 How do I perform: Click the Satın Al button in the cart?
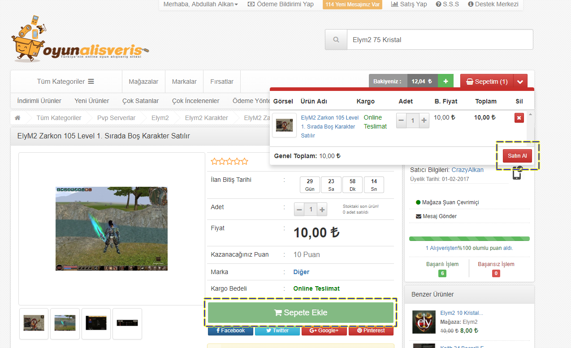coord(517,156)
